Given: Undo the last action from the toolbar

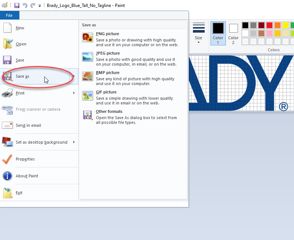Looking at the screenshot, I should tap(24, 5).
